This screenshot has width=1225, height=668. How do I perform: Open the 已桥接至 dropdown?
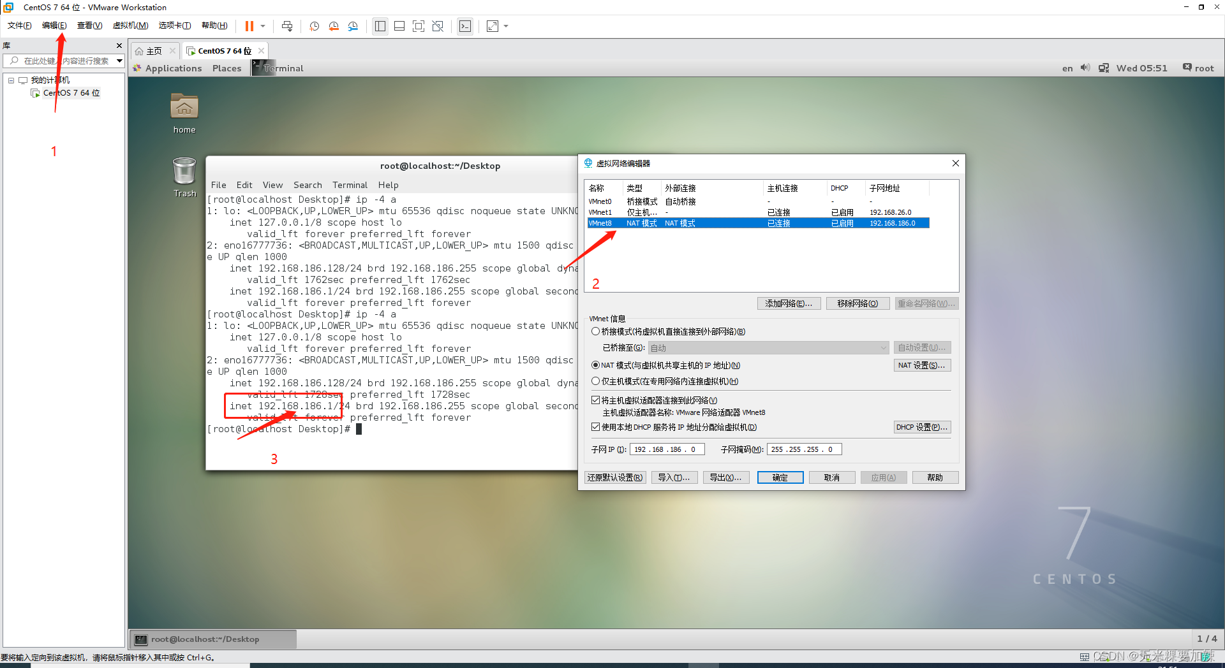pyautogui.click(x=883, y=347)
